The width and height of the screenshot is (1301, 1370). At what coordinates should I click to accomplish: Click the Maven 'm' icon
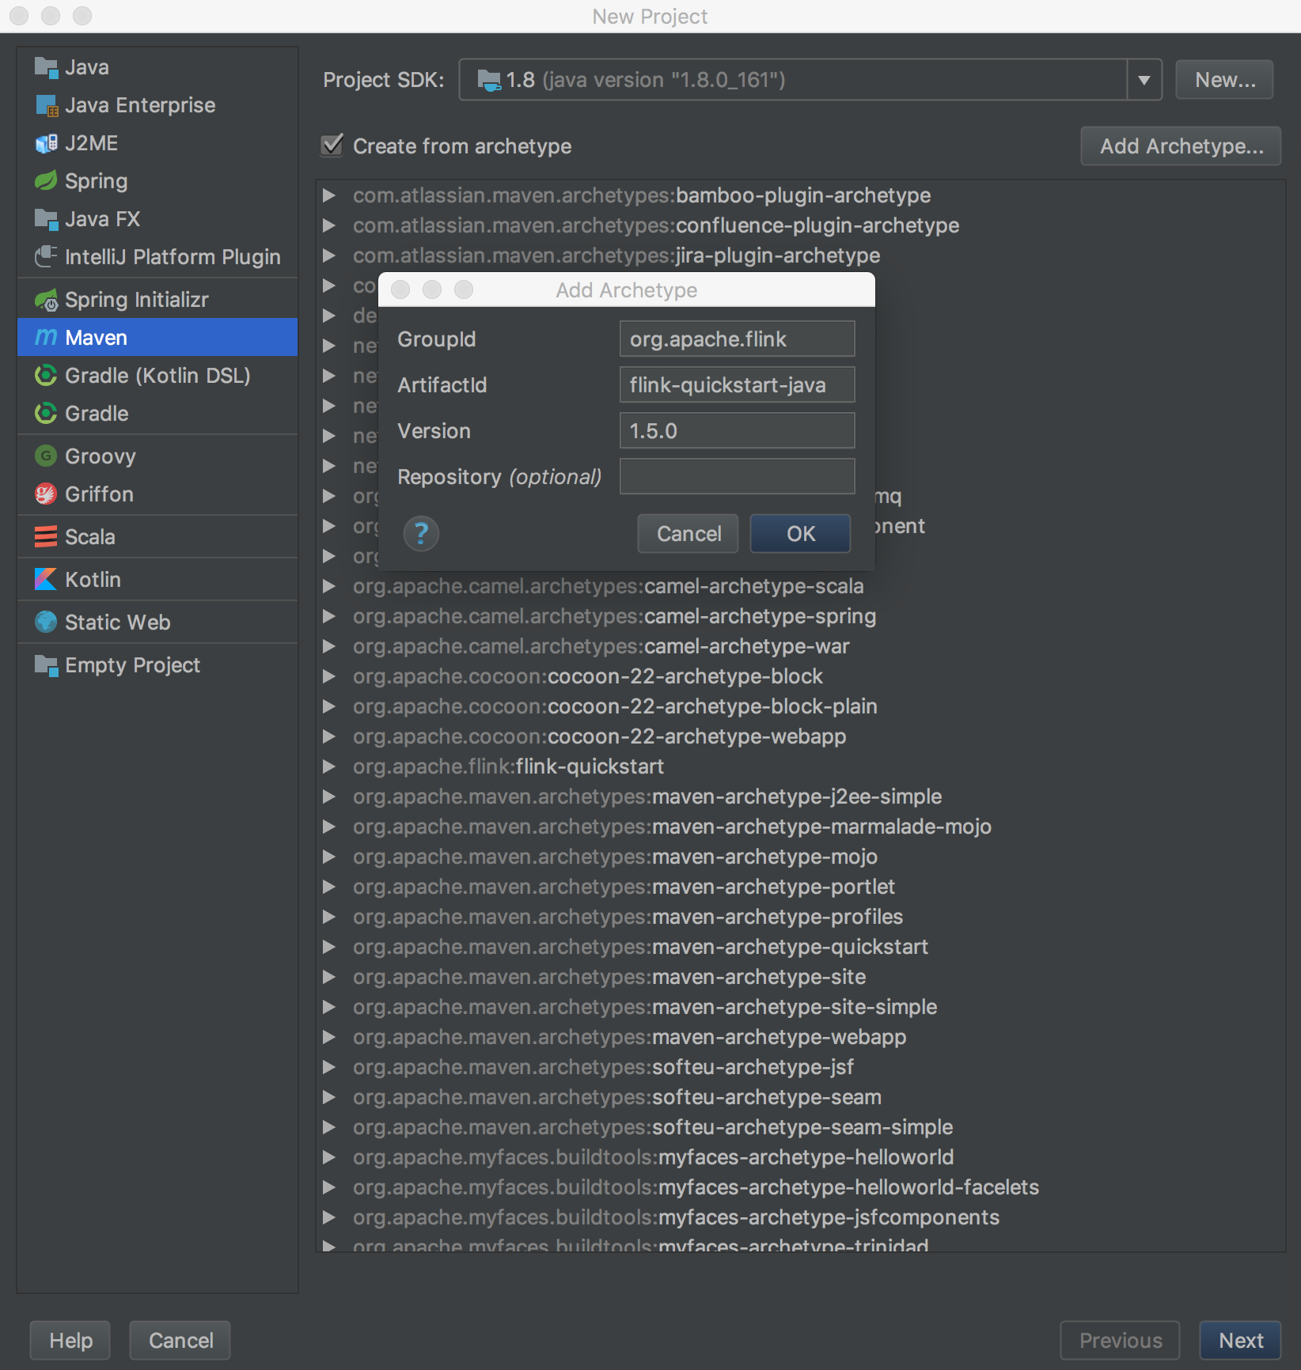point(46,338)
